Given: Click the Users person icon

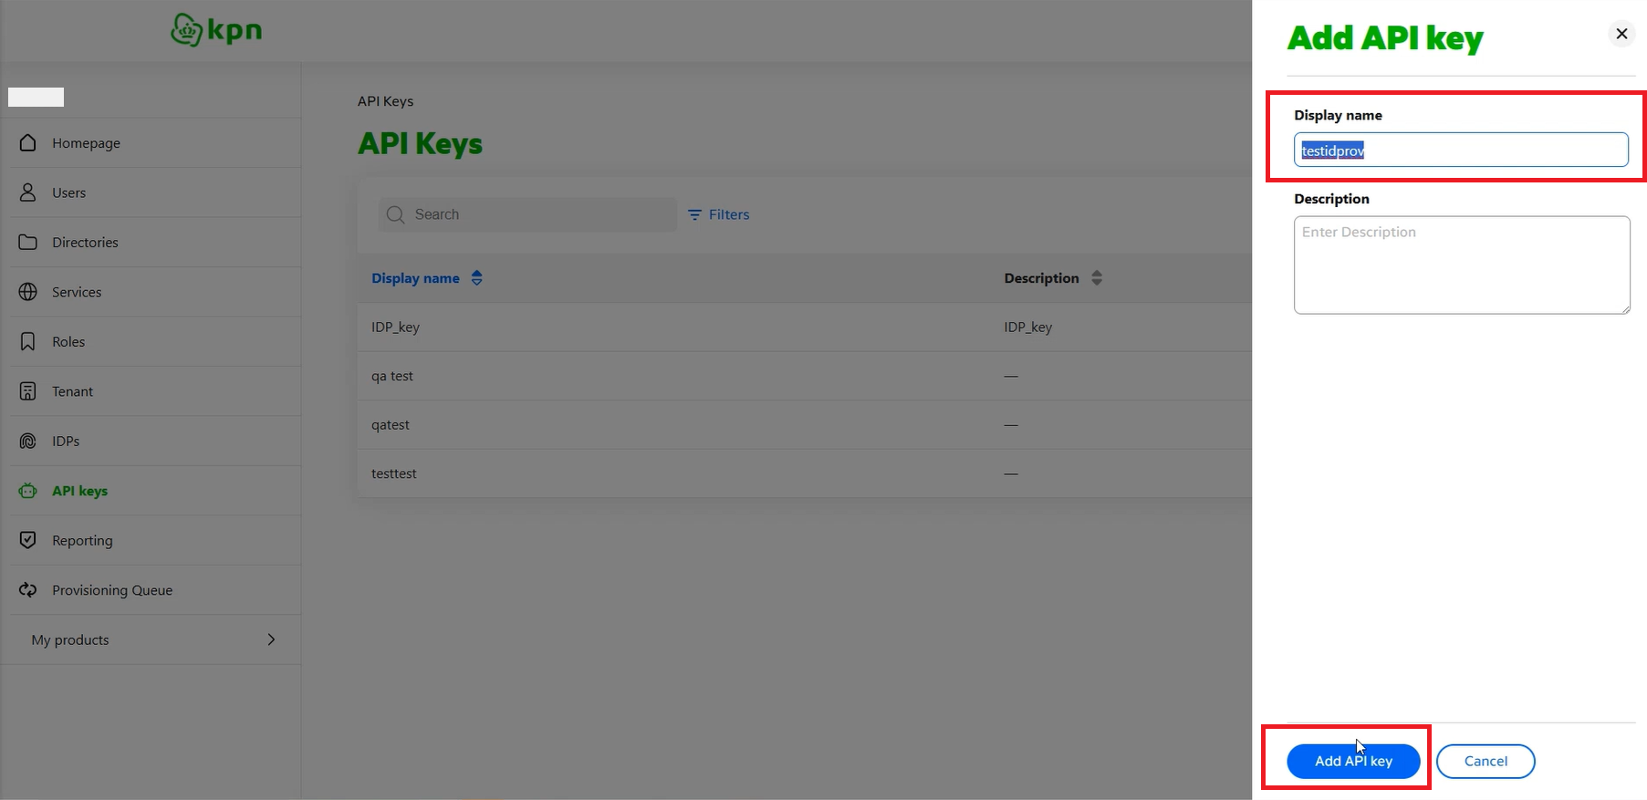Looking at the screenshot, I should [x=28, y=192].
